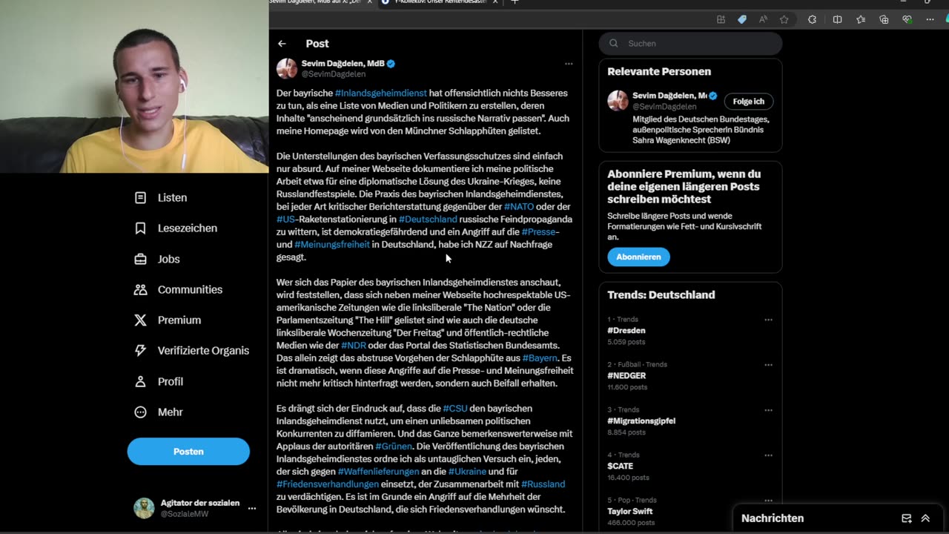Toggle split screen icon in browser toolbar

click(x=837, y=20)
